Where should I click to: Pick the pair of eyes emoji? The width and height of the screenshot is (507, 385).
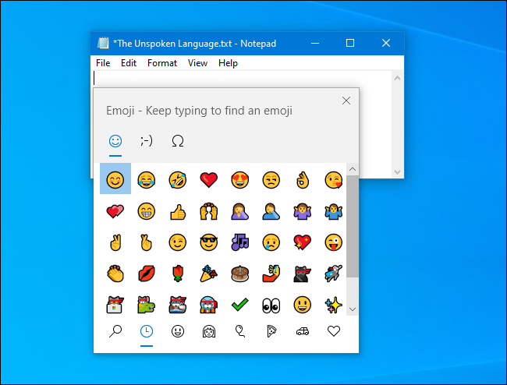coord(271,306)
